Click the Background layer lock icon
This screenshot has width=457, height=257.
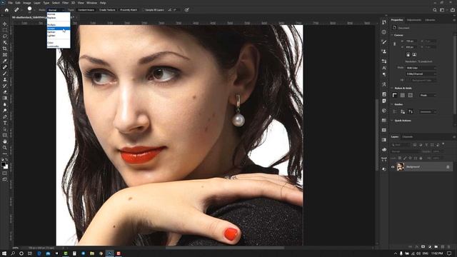448,167
